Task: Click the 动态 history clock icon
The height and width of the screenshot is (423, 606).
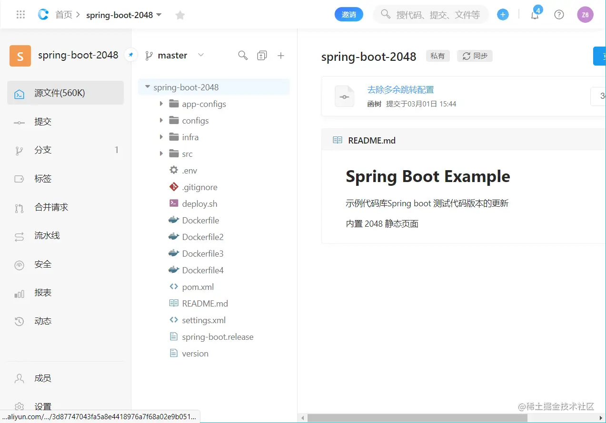Action: click(x=19, y=322)
